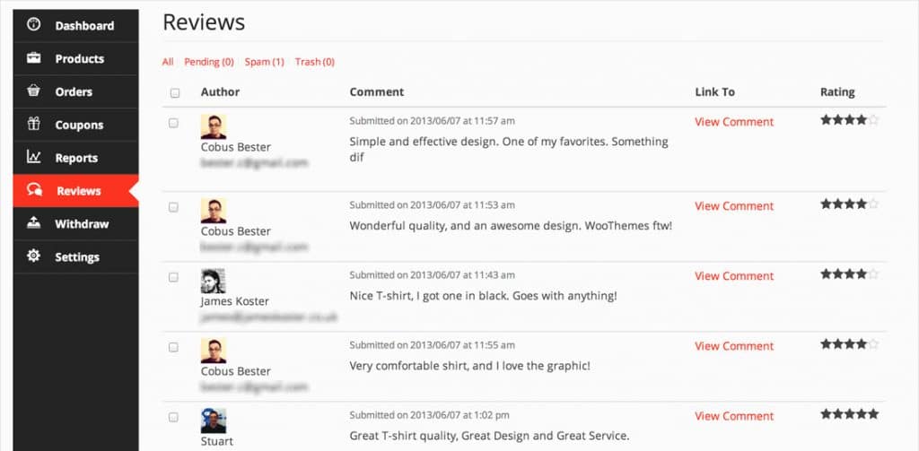
Task: Check the box for James Koster's review
Action: [x=173, y=277]
